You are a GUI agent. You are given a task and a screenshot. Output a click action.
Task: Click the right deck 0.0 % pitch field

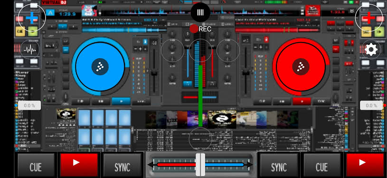click(371, 106)
